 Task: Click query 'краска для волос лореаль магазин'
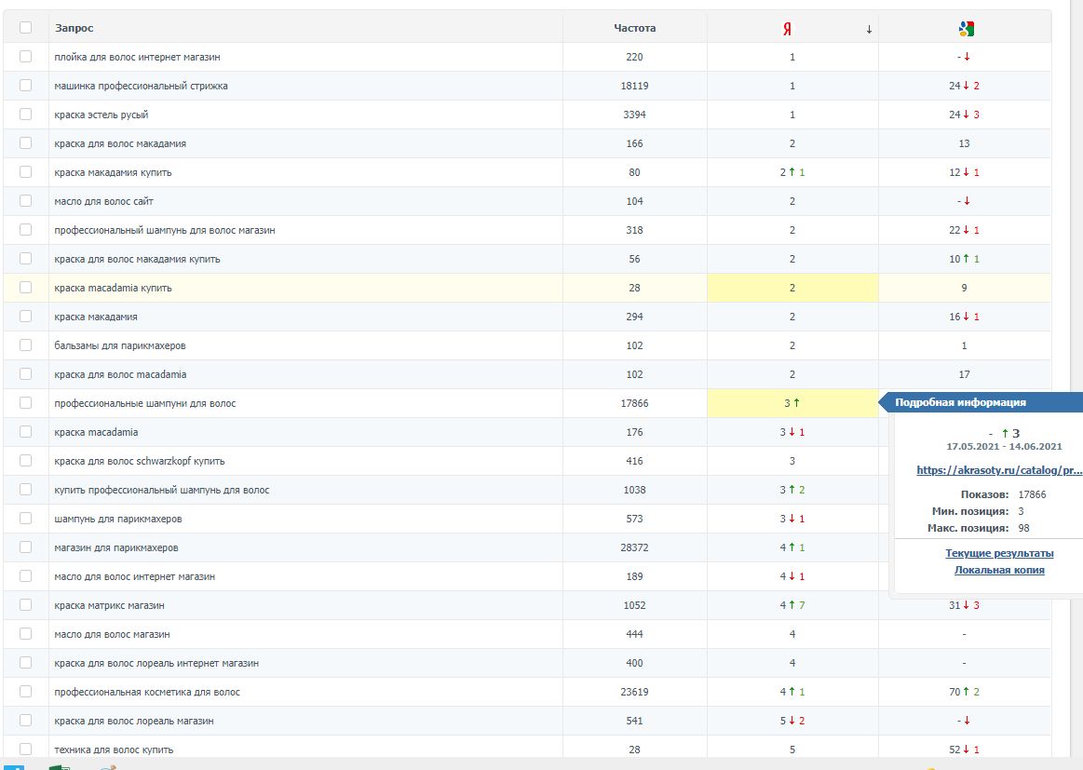(134, 721)
